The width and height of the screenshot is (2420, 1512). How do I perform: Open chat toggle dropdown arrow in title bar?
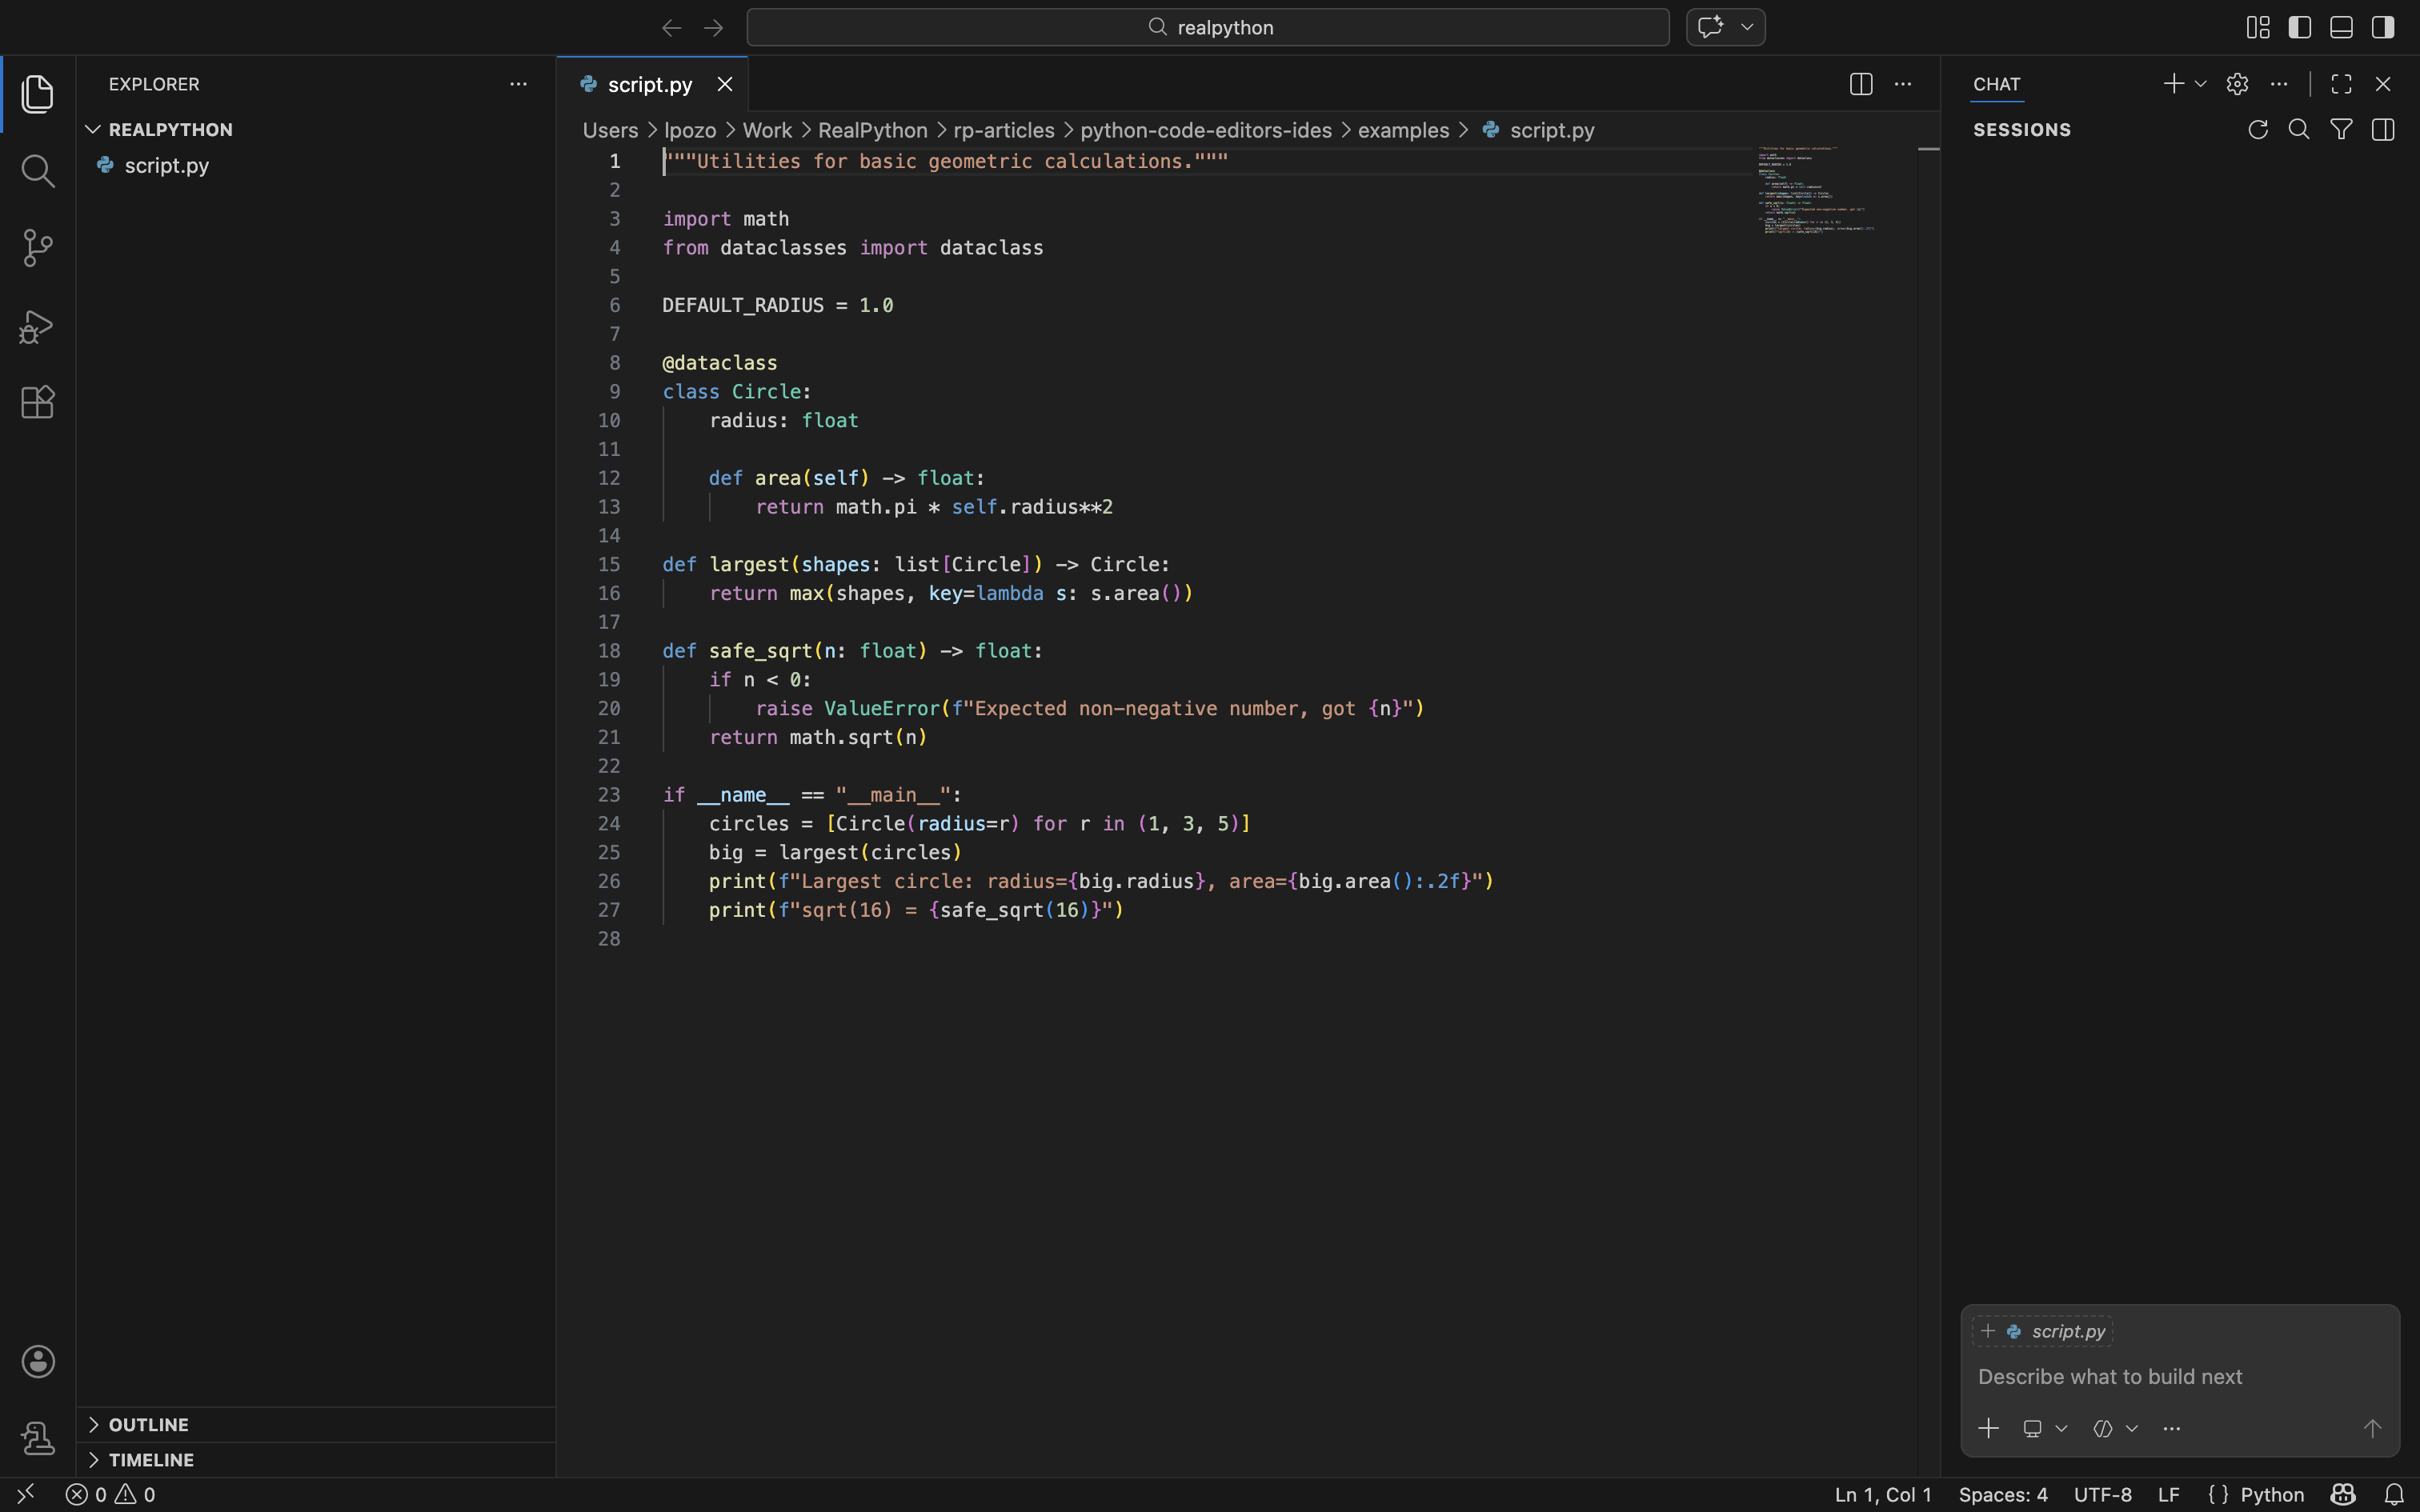tap(1747, 27)
